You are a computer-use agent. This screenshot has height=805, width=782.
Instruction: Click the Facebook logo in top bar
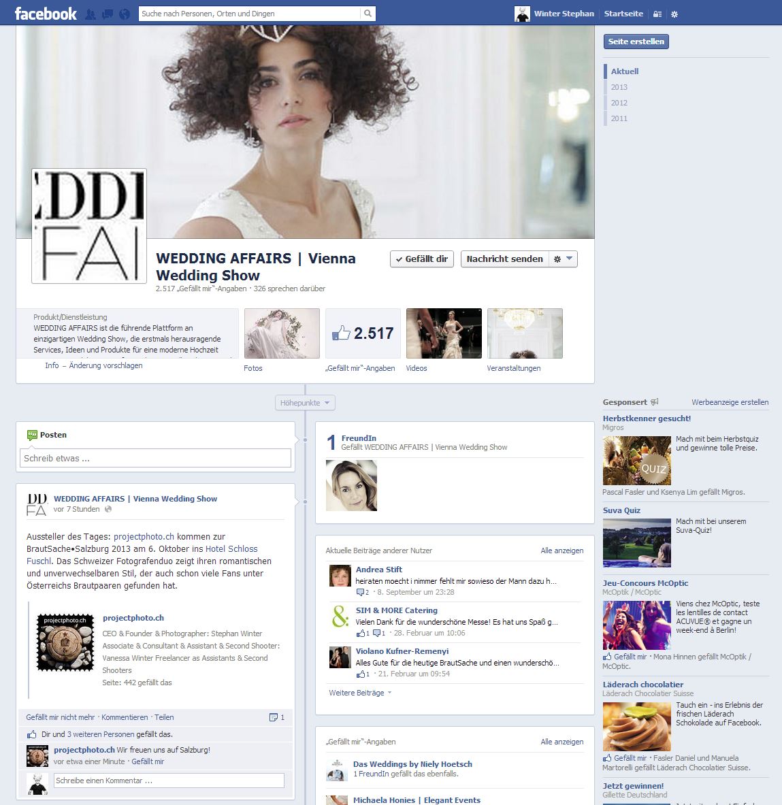tap(46, 14)
